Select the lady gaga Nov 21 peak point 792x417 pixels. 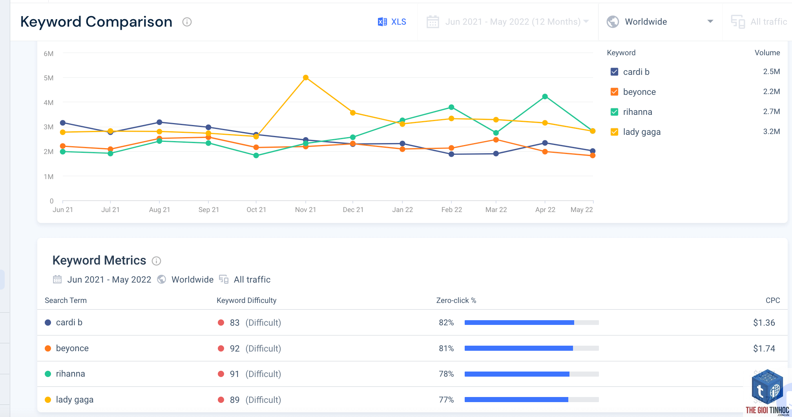click(x=306, y=78)
